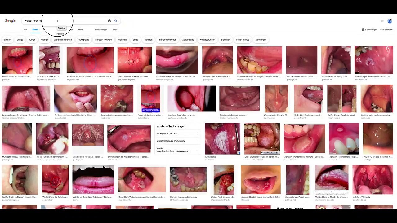
Task: Open the galileo.tv image thumbnail
Action: [17, 60]
